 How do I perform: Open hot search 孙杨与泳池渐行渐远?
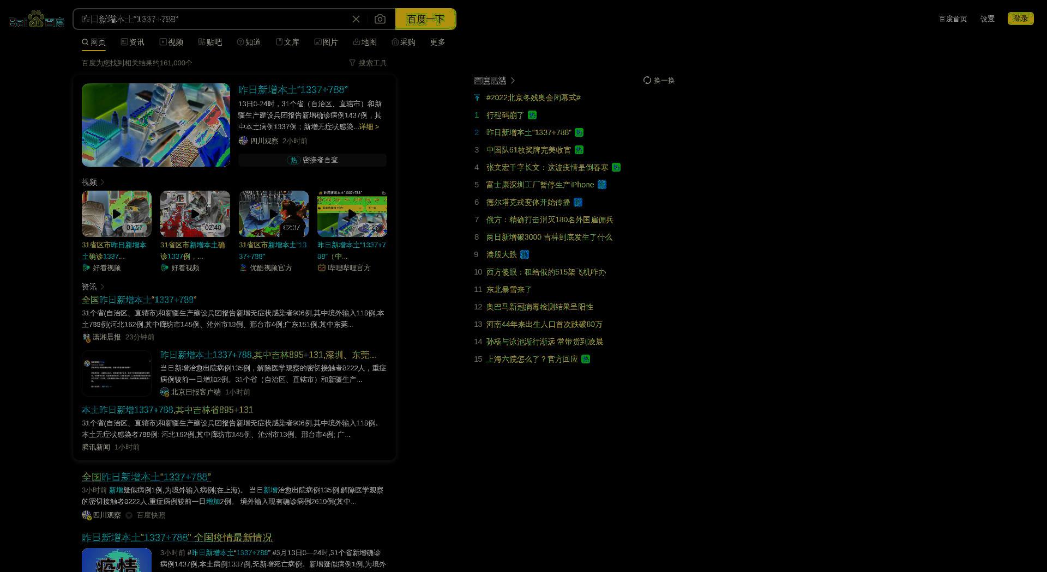coord(544,342)
